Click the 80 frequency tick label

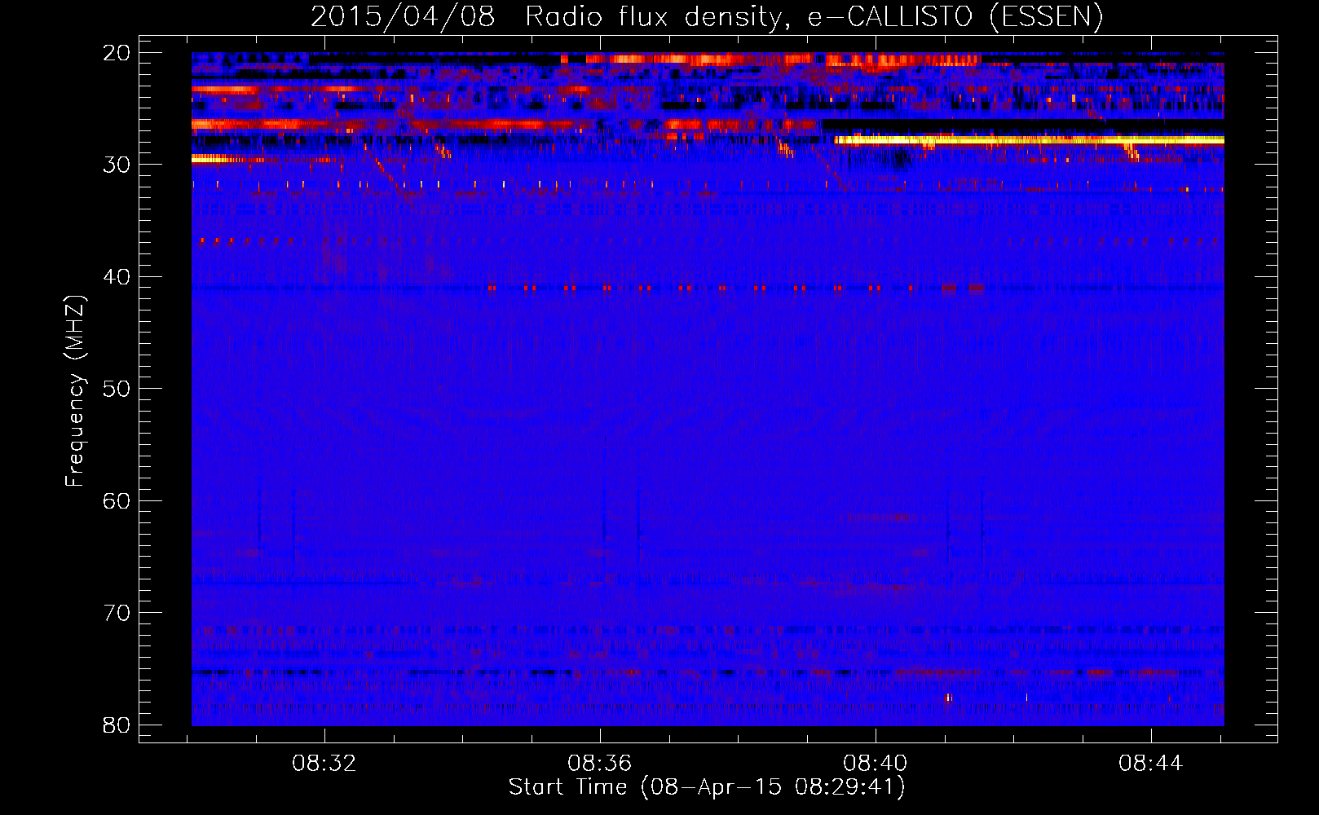click(117, 725)
